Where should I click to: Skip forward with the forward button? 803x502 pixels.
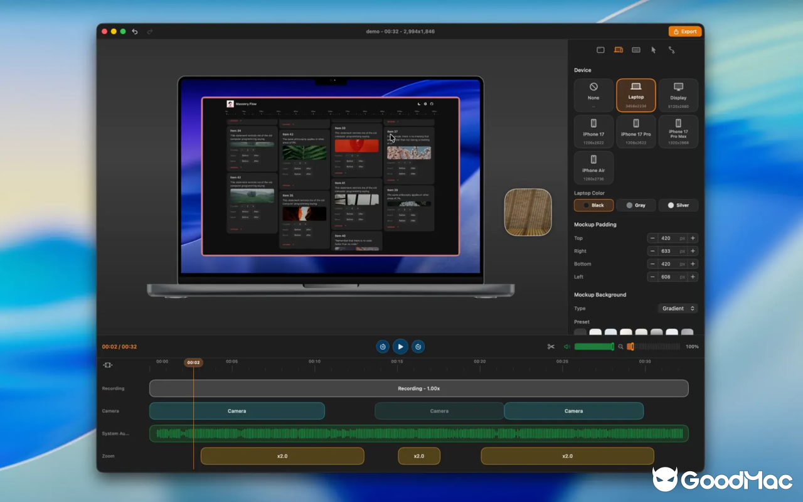coord(418,346)
